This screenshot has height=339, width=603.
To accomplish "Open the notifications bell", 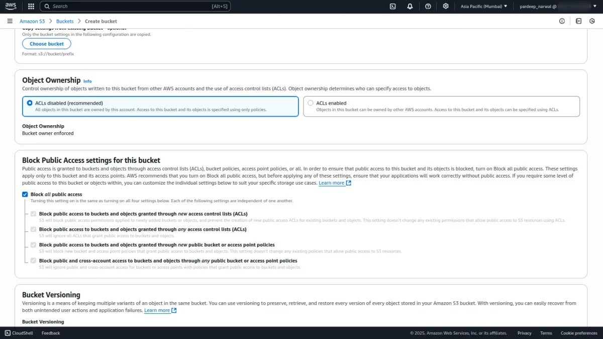I will coord(410,6).
